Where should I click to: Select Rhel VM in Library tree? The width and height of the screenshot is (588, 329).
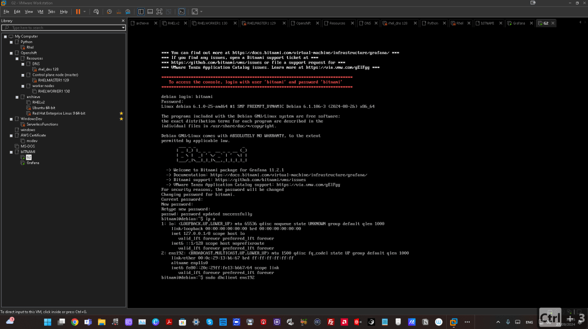click(x=30, y=48)
